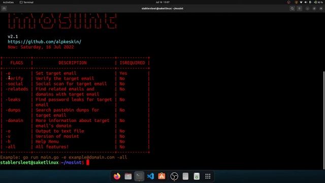The width and height of the screenshot is (325, 183).
Task: Click 'Version of mosint' description
Action: [x=57, y=136]
